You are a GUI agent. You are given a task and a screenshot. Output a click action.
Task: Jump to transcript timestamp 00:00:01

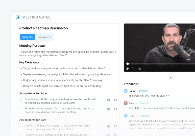(x=144, y=91)
